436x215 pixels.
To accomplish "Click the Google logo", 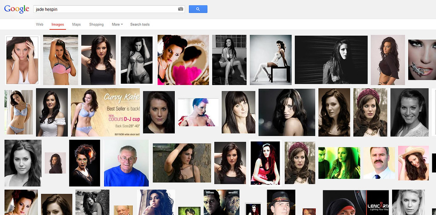I will 17,9.
